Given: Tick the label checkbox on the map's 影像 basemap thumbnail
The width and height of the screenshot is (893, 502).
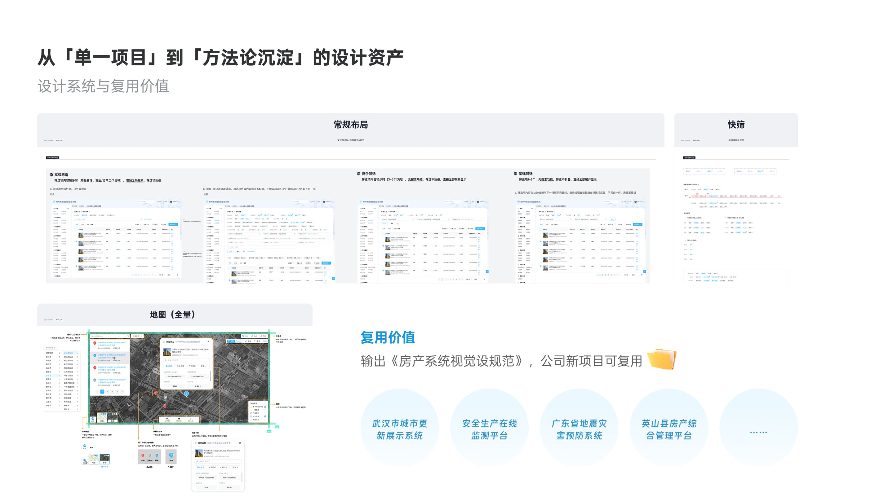Looking at the screenshot, I should (x=117, y=414).
